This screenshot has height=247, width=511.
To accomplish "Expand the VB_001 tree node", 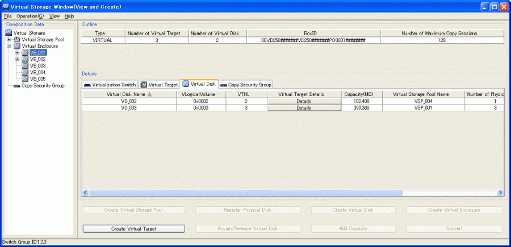I will [17, 53].
